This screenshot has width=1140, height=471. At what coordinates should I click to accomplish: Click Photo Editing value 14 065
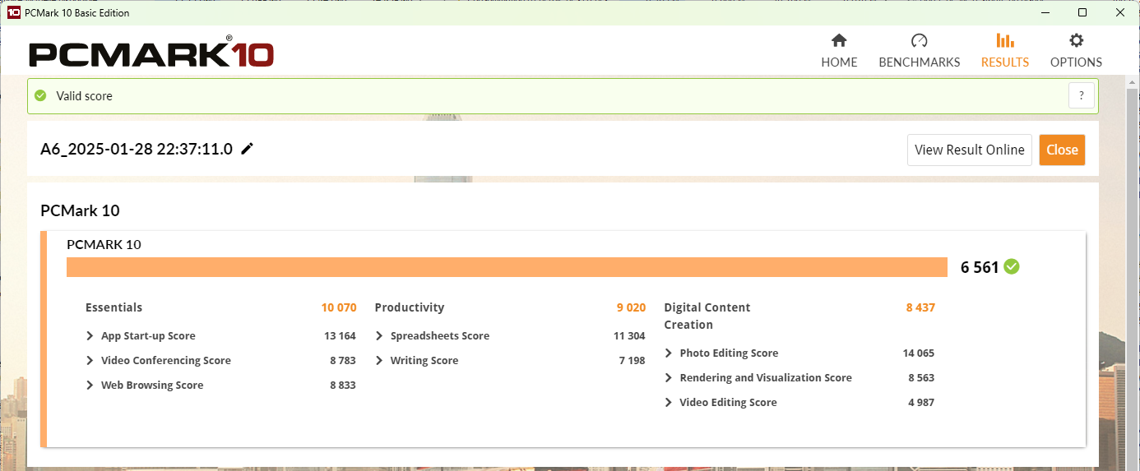pyautogui.click(x=919, y=353)
